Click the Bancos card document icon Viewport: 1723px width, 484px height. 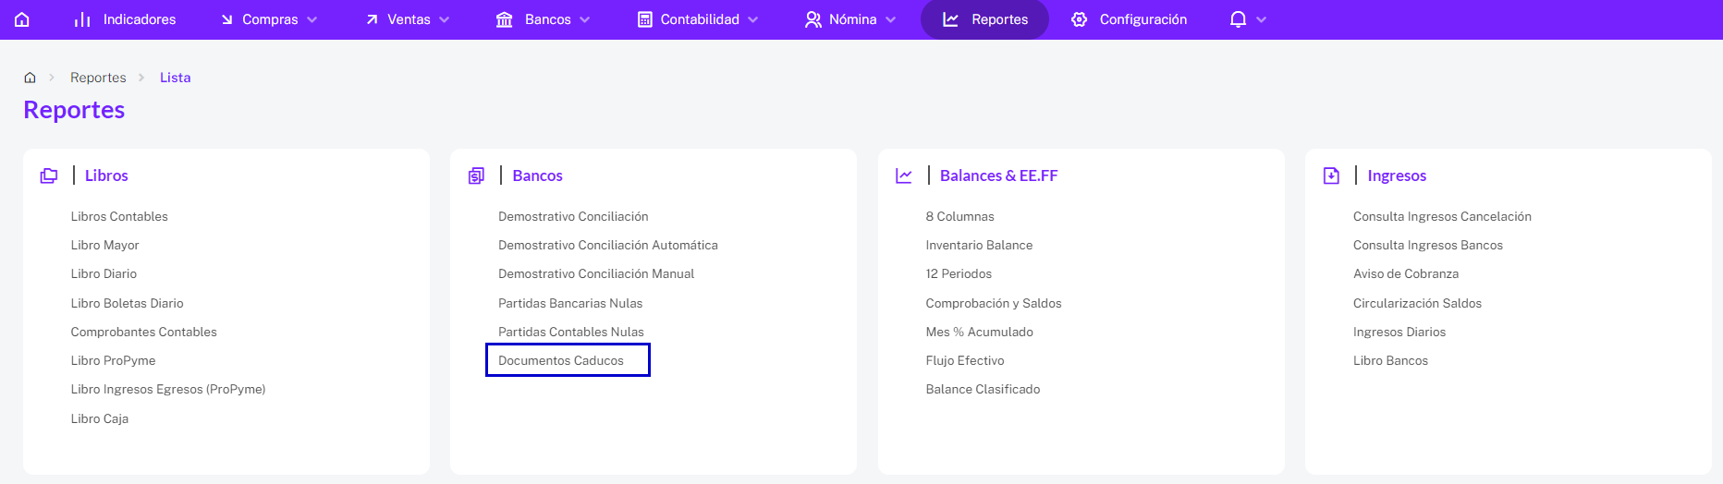pyautogui.click(x=476, y=175)
